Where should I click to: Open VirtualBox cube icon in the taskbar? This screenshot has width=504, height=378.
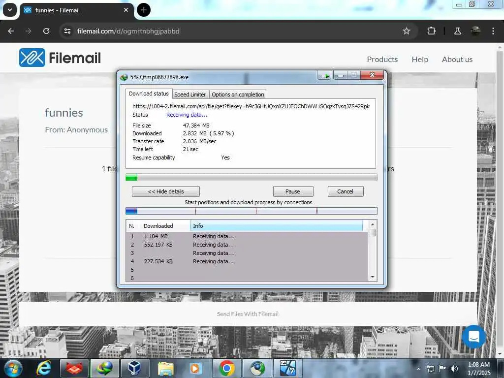coord(135,368)
